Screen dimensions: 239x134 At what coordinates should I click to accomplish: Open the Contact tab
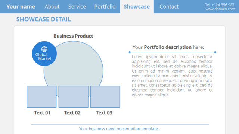[x=169, y=7]
